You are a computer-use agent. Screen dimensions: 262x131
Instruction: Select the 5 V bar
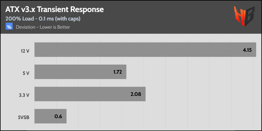(x=80, y=72)
